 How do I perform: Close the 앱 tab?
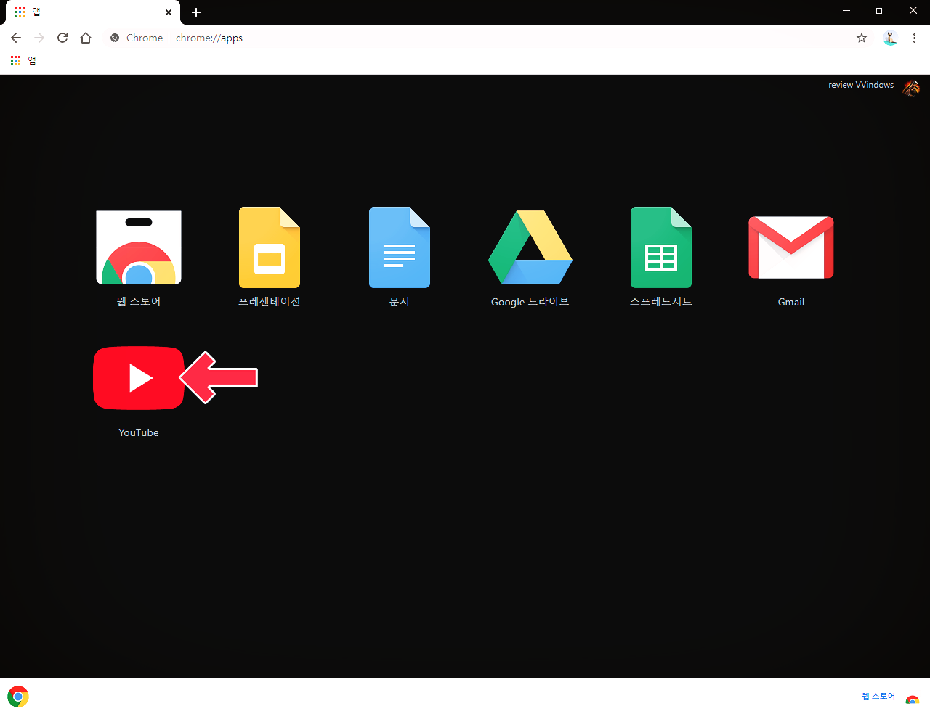tap(169, 12)
